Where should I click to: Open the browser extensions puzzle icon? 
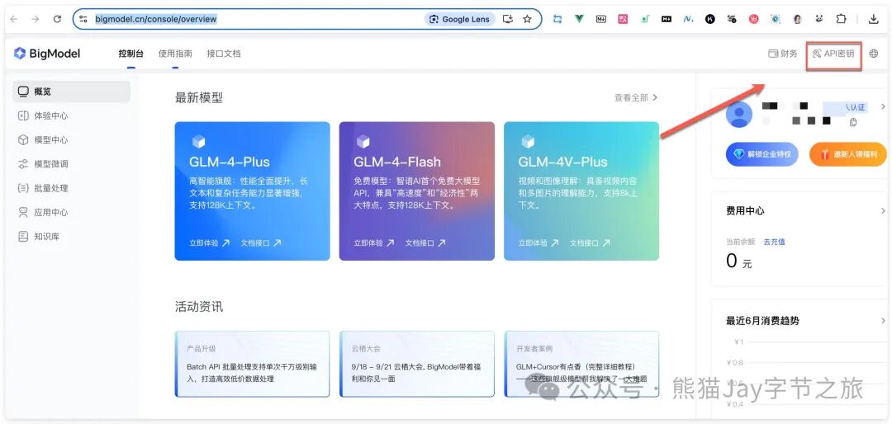[x=841, y=19]
